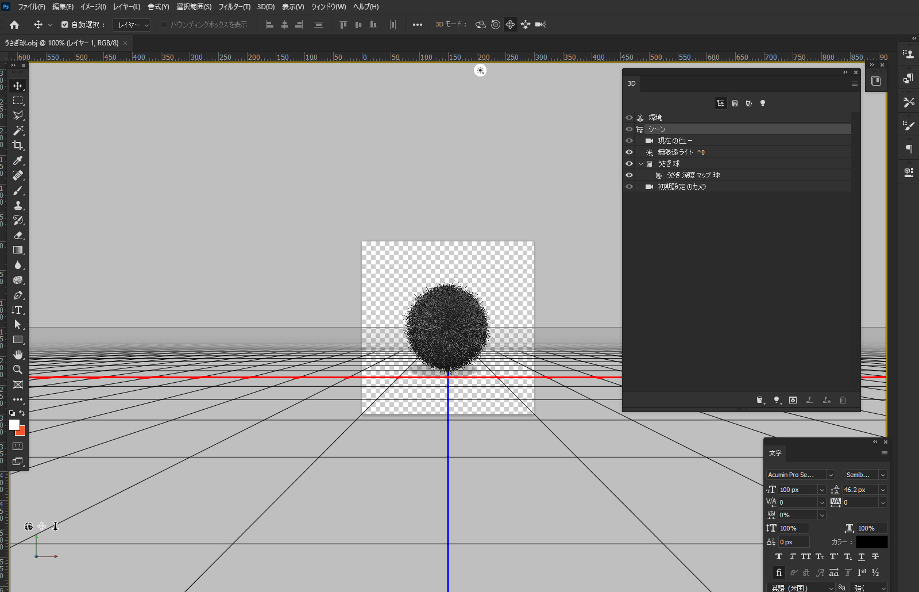Activate the Horizontal Type tool

[18, 310]
